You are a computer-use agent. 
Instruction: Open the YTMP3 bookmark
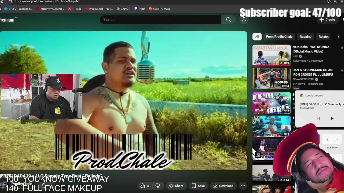point(18,9)
